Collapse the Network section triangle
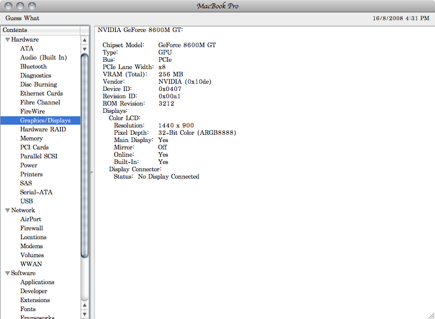435x319 pixels. click(7, 211)
